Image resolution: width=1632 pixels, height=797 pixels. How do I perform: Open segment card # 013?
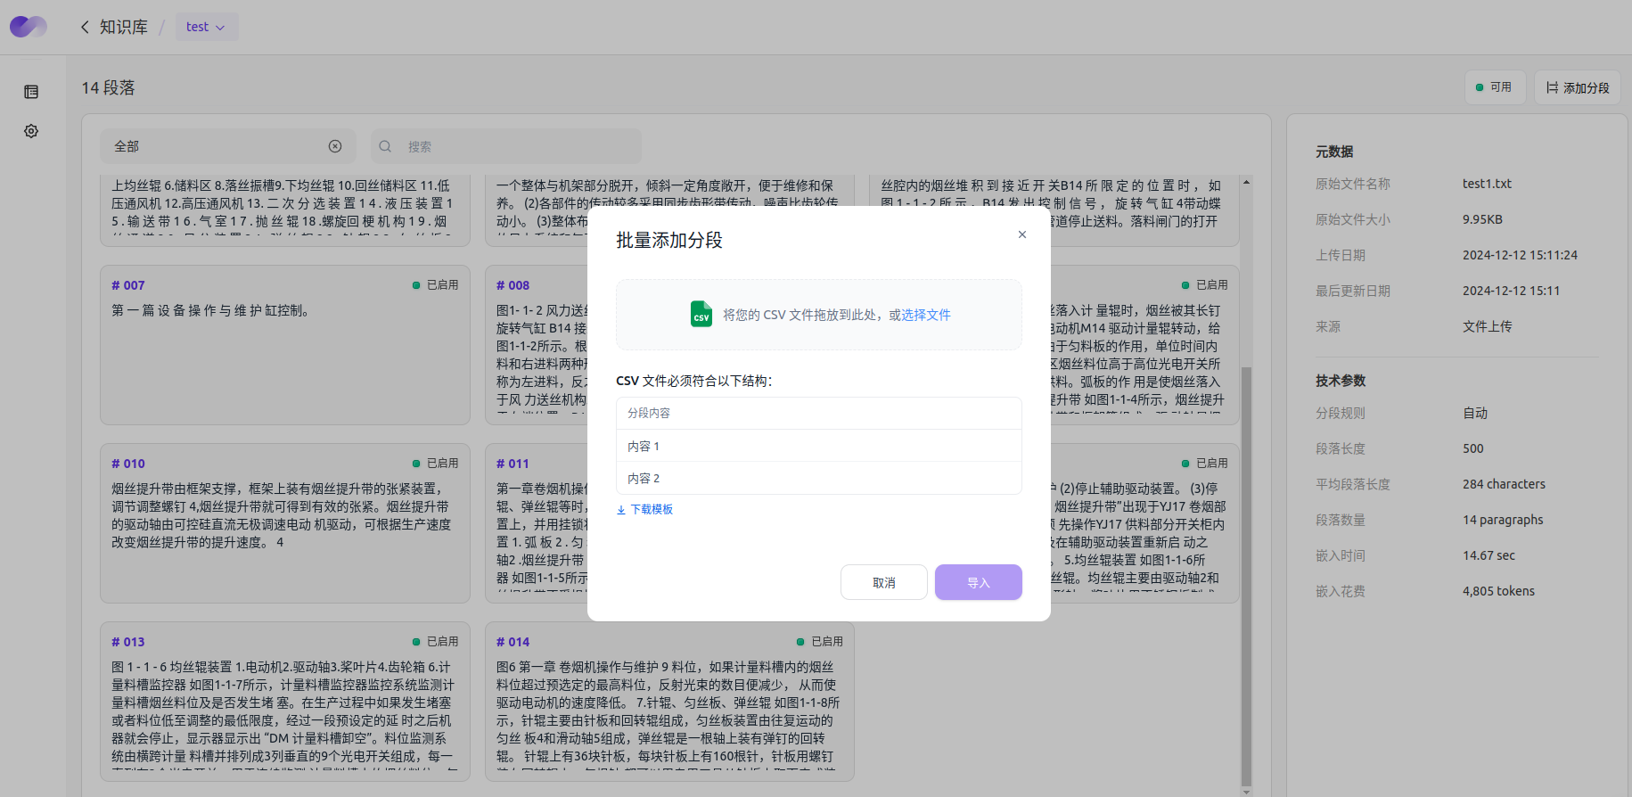tap(284, 702)
